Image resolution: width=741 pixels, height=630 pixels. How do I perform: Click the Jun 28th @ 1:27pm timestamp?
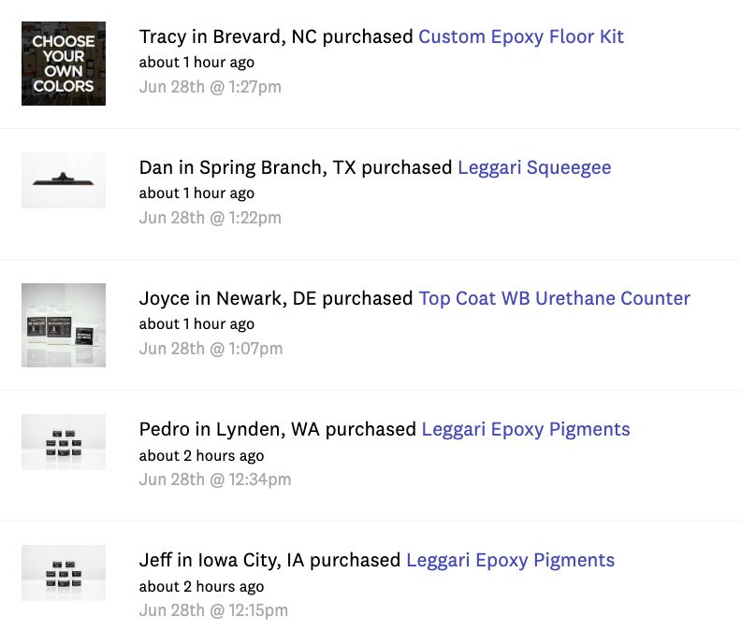click(211, 87)
